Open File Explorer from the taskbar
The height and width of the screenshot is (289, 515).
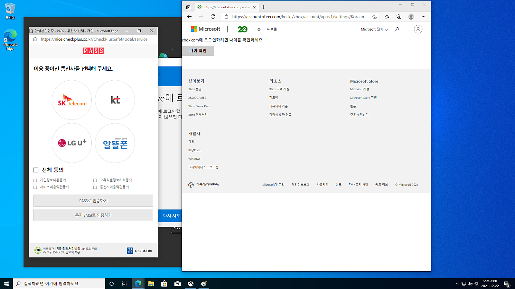[x=151, y=284]
